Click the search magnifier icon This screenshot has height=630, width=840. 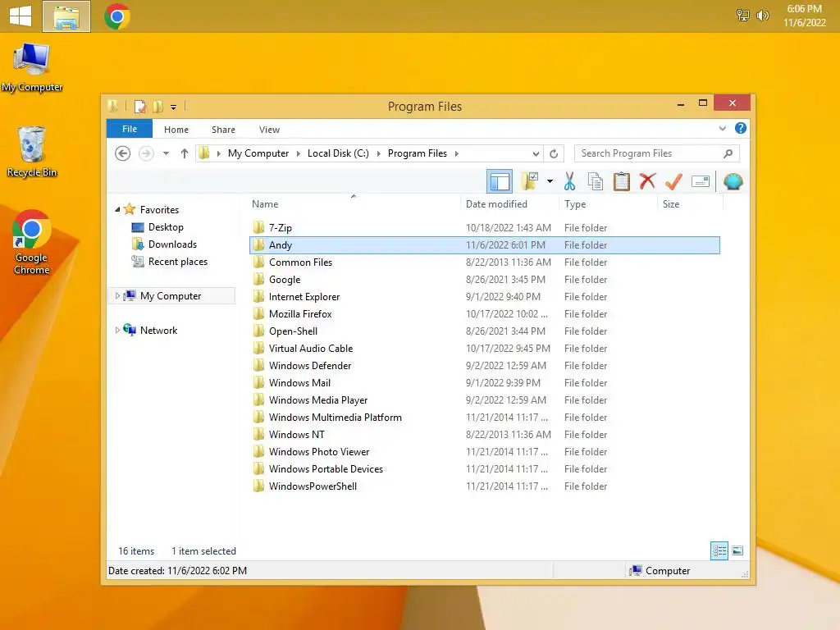[x=728, y=153]
